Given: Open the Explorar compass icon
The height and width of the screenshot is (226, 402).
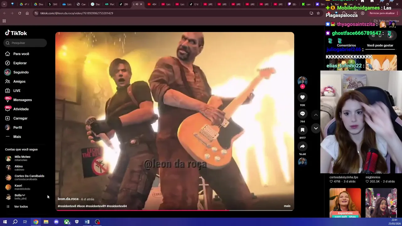Looking at the screenshot, I should (8, 63).
